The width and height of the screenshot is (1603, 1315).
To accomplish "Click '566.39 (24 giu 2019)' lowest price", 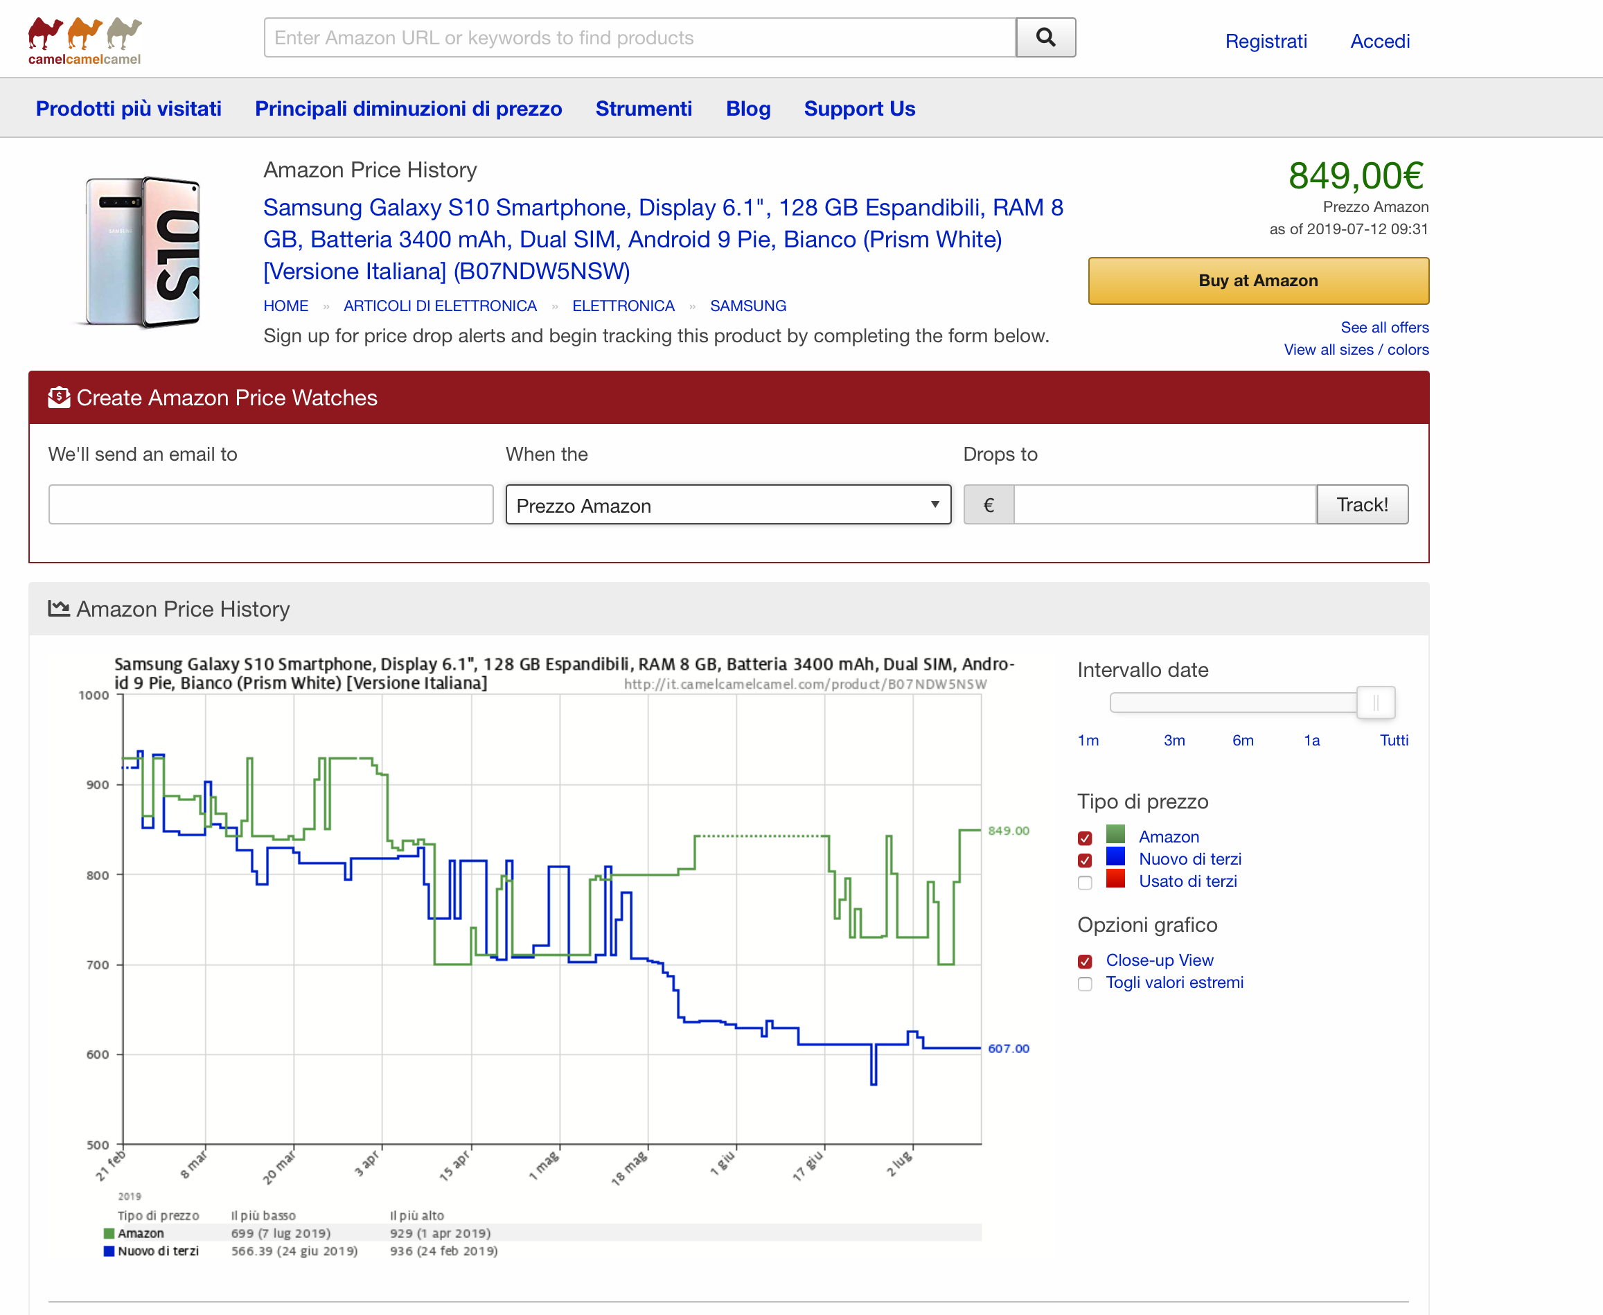I will (294, 1251).
